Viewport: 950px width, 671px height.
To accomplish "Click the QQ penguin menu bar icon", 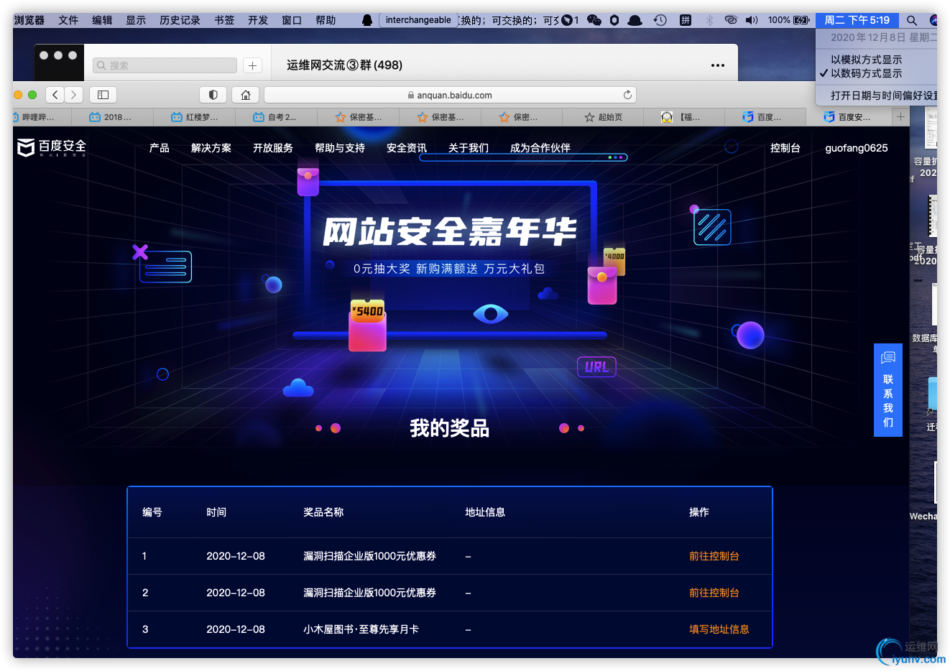I will click(x=367, y=20).
